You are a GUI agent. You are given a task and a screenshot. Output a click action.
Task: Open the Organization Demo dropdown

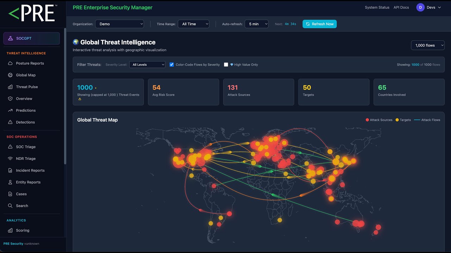(119, 24)
